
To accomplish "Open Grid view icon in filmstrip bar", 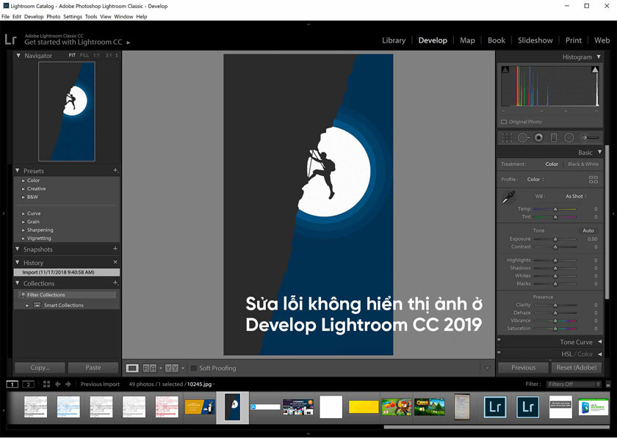I will (x=46, y=384).
